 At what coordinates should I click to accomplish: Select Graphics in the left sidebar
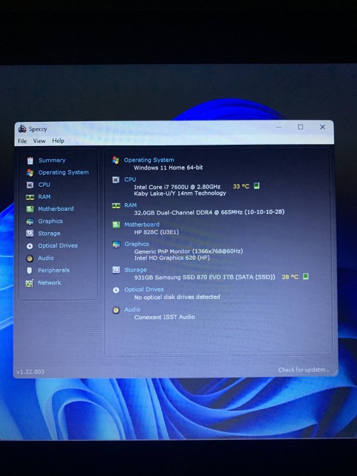(50, 221)
